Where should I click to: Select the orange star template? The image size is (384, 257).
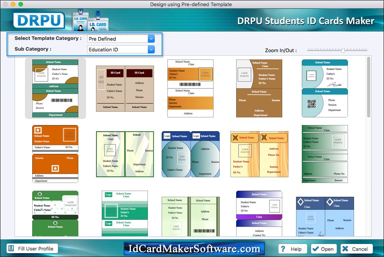[x=55, y=154]
